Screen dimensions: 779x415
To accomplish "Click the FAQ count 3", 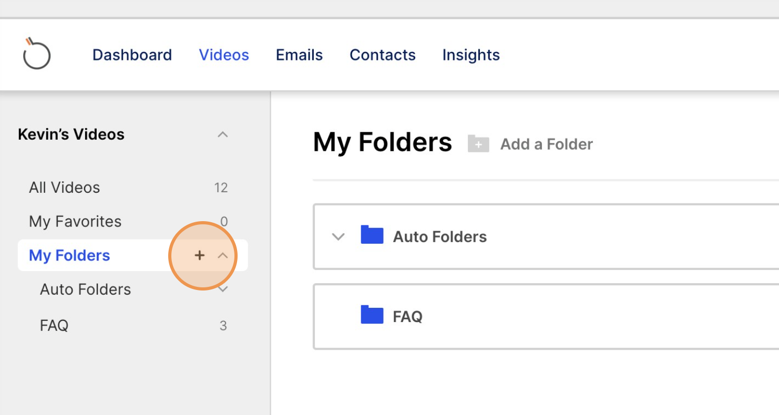I will 223,326.
